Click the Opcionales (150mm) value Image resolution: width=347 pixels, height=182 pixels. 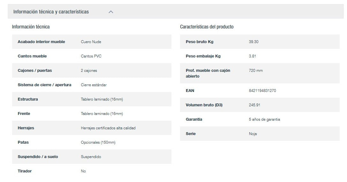pos(98,142)
